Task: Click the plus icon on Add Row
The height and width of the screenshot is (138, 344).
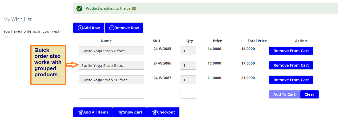Action: [x=80, y=28]
